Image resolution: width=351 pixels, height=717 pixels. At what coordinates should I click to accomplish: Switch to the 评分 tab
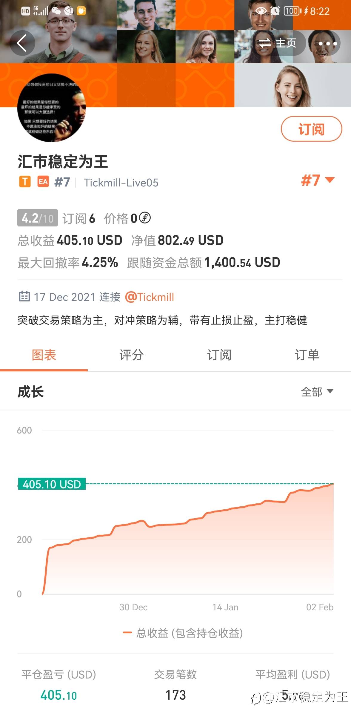(x=131, y=355)
